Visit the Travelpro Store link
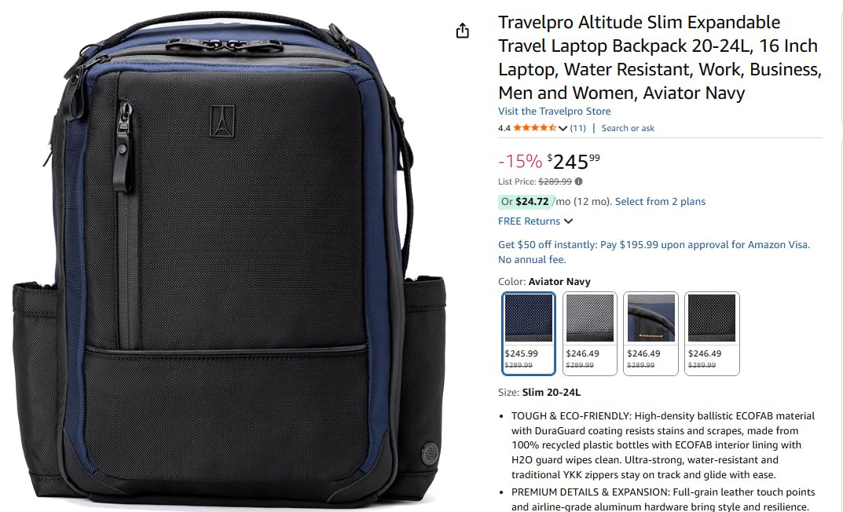Viewport: 843px width, 512px height. (555, 112)
